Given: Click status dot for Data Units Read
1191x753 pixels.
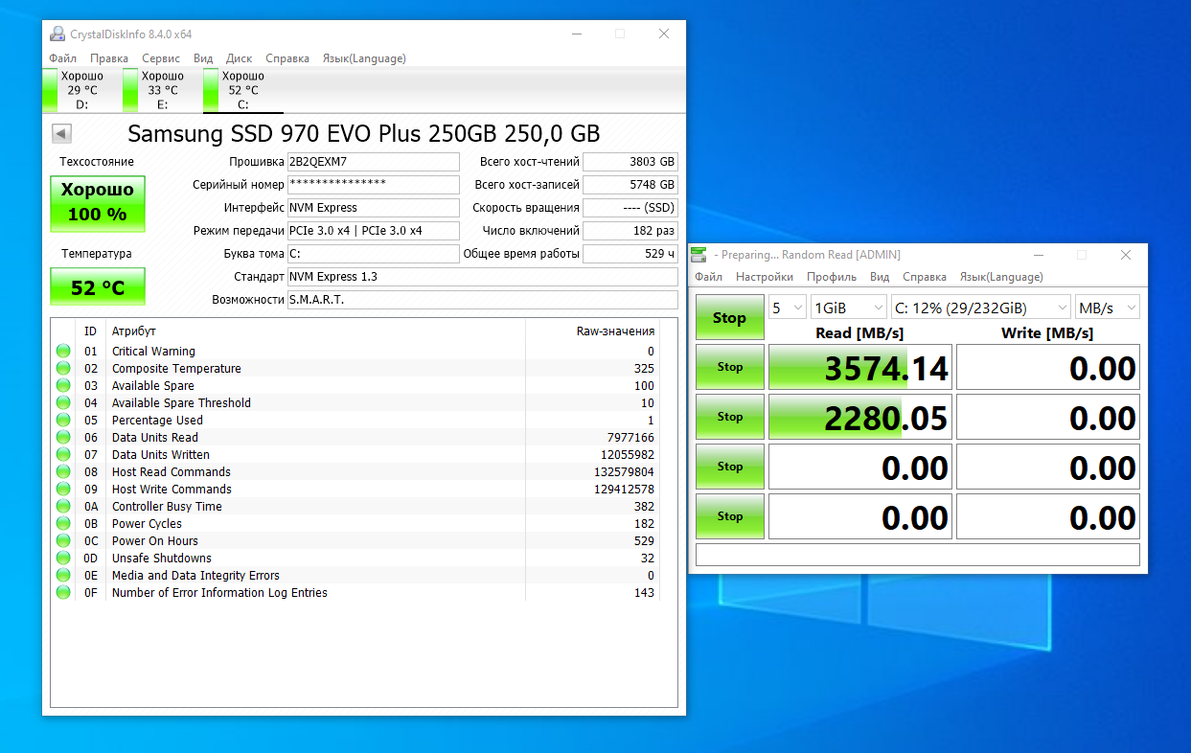Looking at the screenshot, I should pos(63,438).
